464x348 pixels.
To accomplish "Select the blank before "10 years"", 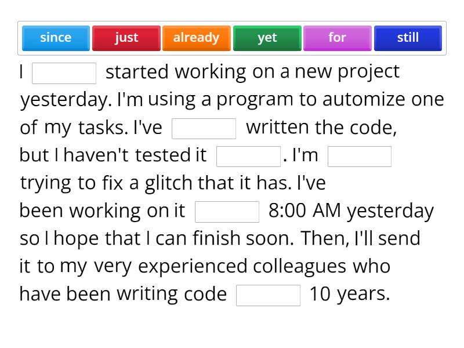I will click(267, 295).
